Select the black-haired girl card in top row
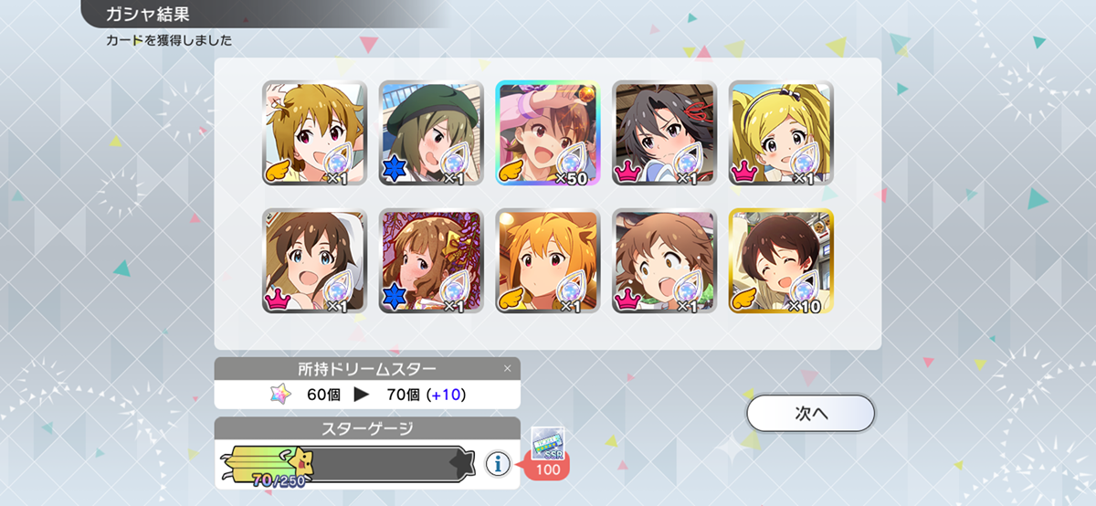Viewport: 1096px width, 506px height. tap(665, 133)
